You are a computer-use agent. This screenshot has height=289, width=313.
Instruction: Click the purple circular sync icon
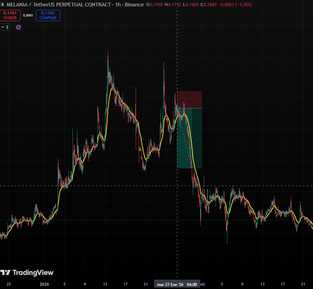tap(18, 27)
